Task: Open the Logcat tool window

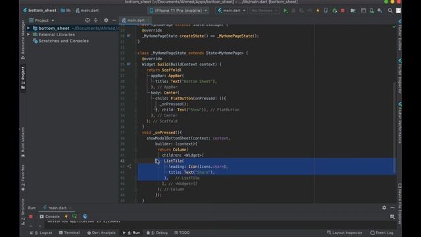Action: [x=41, y=232]
